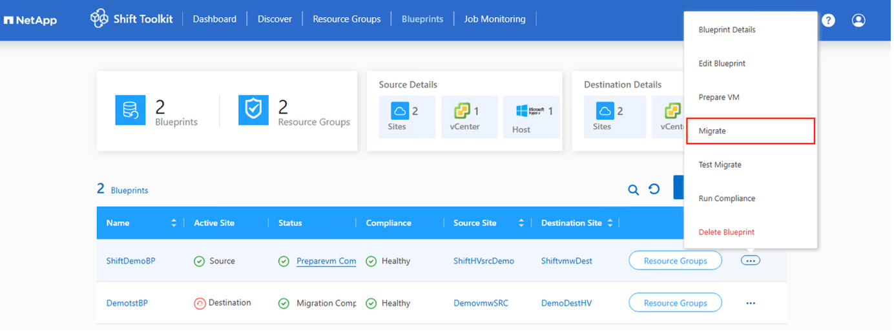Click the help question mark icon
The image size is (894, 333).
828,21
